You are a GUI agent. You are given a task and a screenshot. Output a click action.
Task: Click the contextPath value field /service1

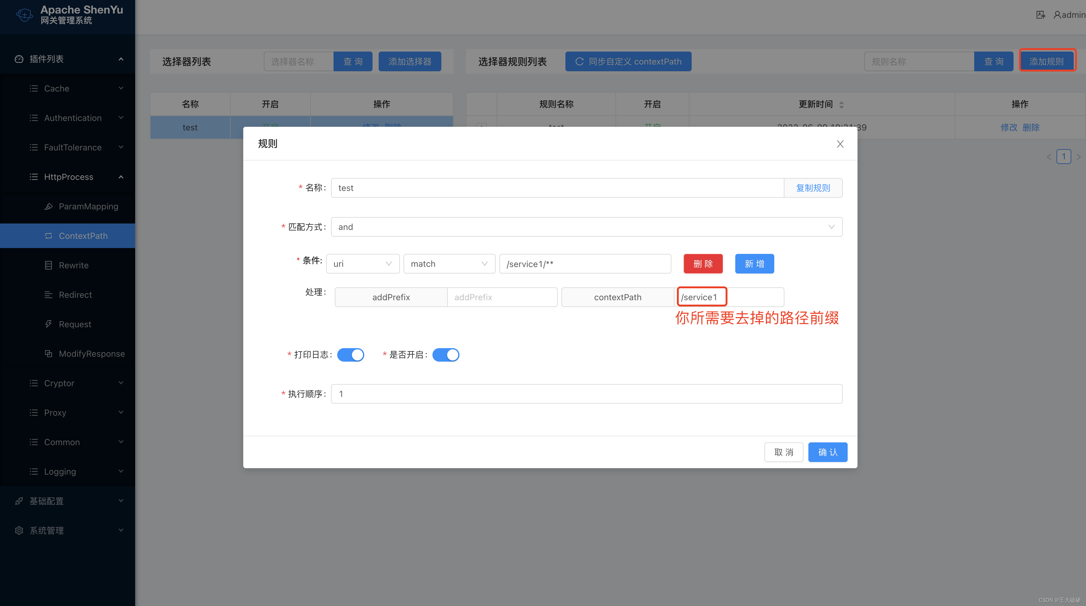pos(730,297)
